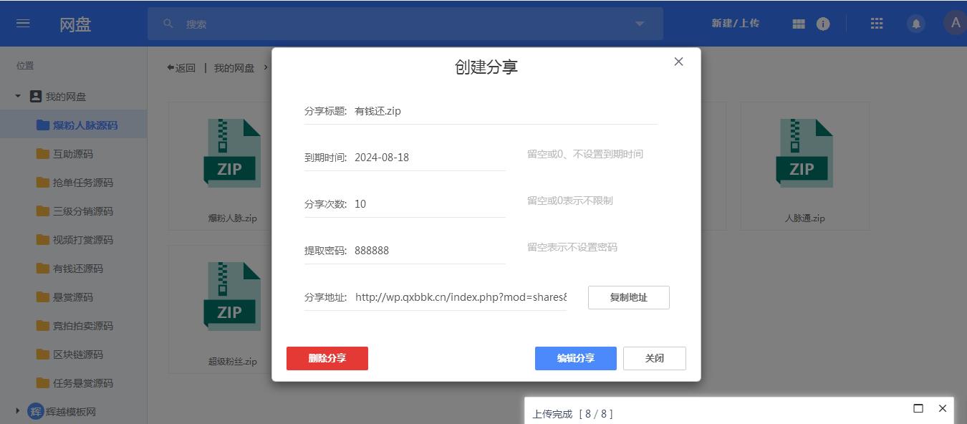This screenshot has height=424, width=967.
Task: Click the 复制地址 button
Action: 628,297
